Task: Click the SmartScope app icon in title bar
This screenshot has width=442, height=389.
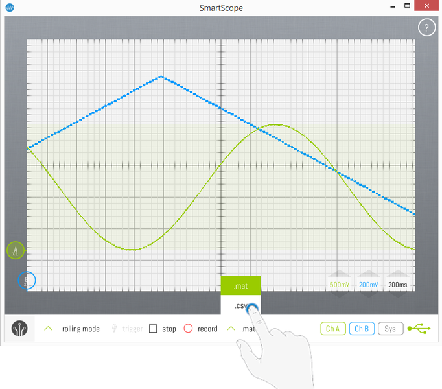Action: point(9,7)
